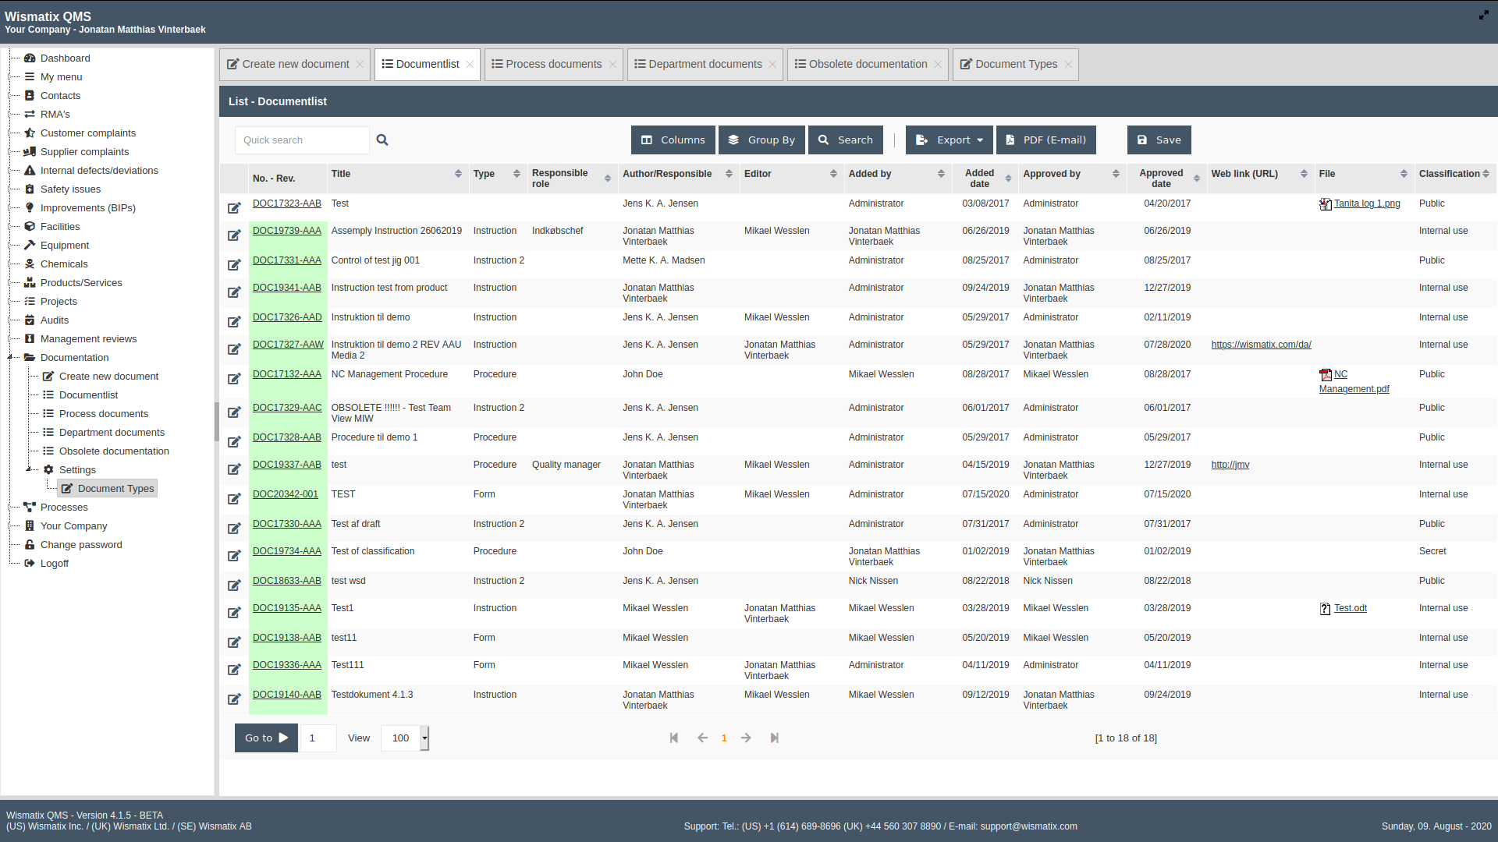Image resolution: width=1498 pixels, height=842 pixels.
Task: Sort by the Title column arrows
Action: pyautogui.click(x=458, y=174)
